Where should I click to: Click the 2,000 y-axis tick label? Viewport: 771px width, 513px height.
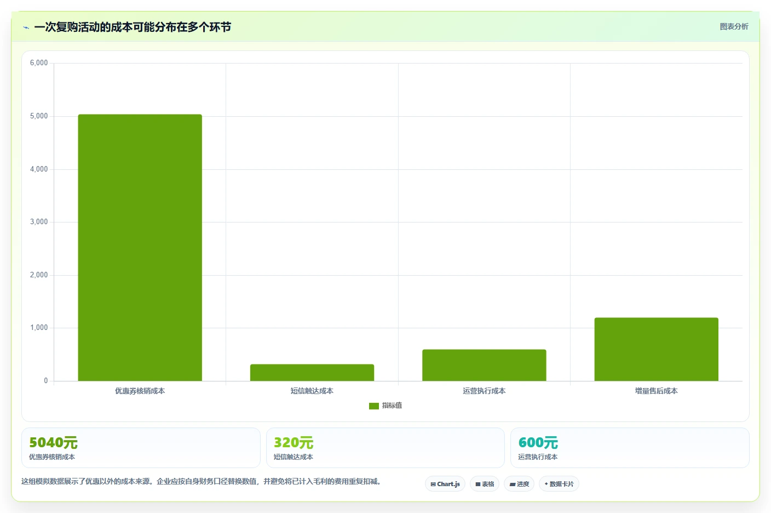pyautogui.click(x=39, y=275)
